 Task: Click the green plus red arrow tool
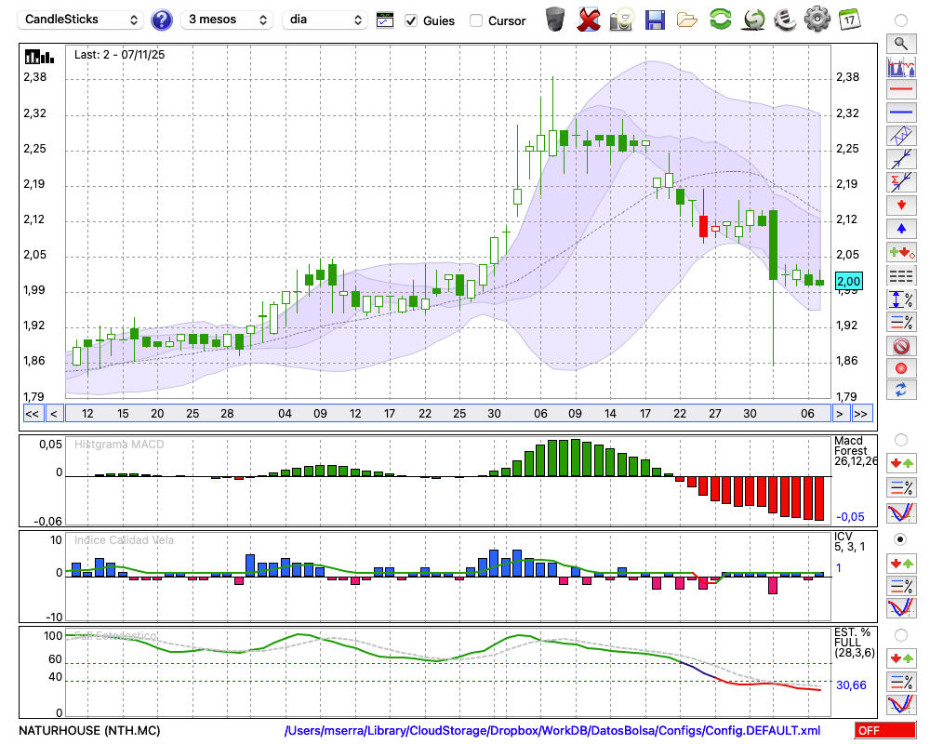901,253
